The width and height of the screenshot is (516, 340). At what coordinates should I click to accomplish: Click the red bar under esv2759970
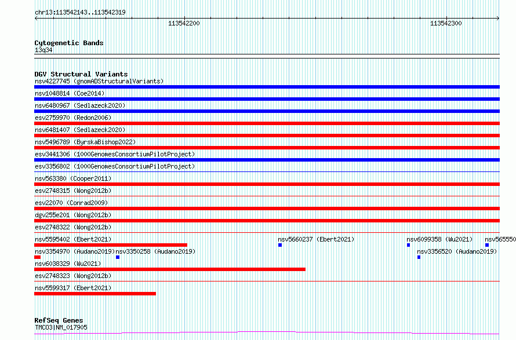267,123
